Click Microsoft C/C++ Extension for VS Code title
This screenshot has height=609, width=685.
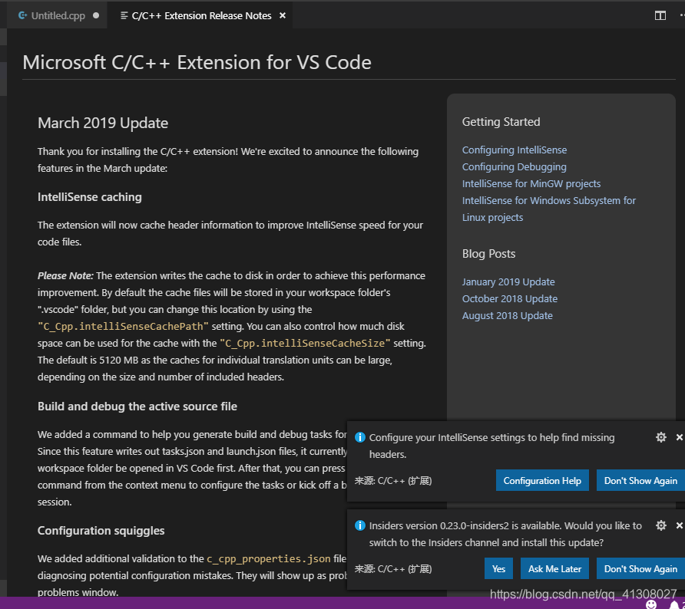(197, 62)
